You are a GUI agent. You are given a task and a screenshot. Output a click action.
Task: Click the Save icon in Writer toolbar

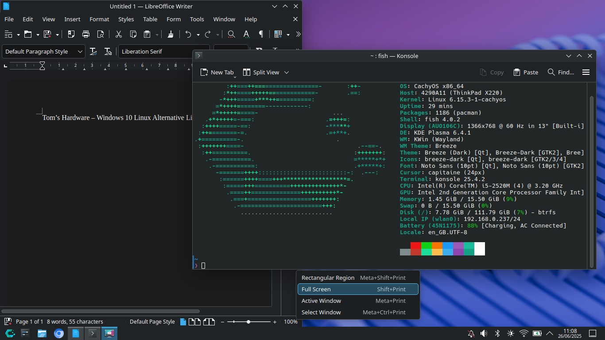[x=47, y=34]
